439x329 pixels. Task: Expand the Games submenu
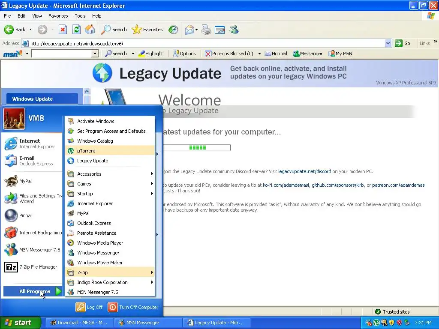pyautogui.click(x=110, y=184)
